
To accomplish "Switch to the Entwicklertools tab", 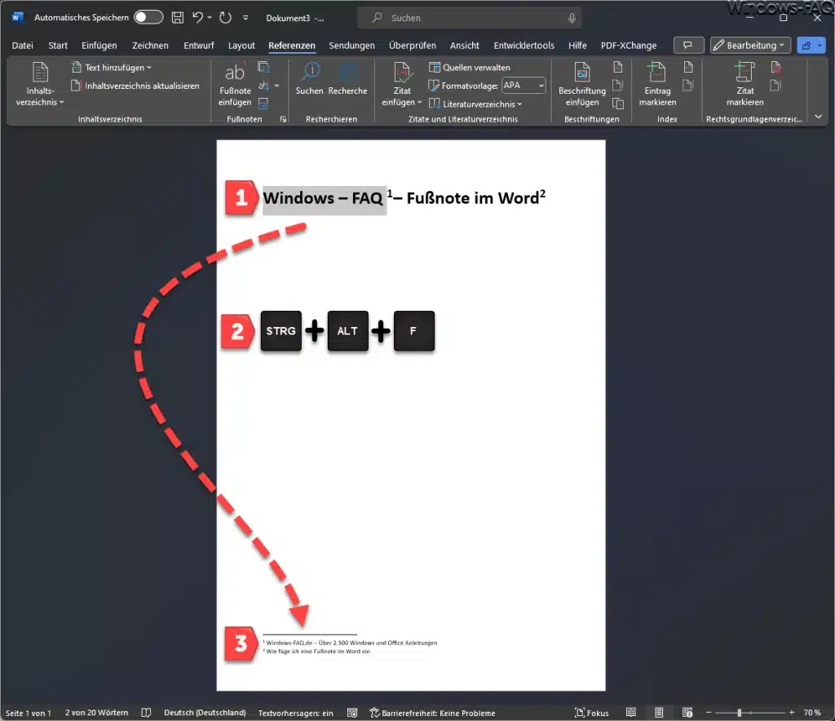I will coord(524,45).
